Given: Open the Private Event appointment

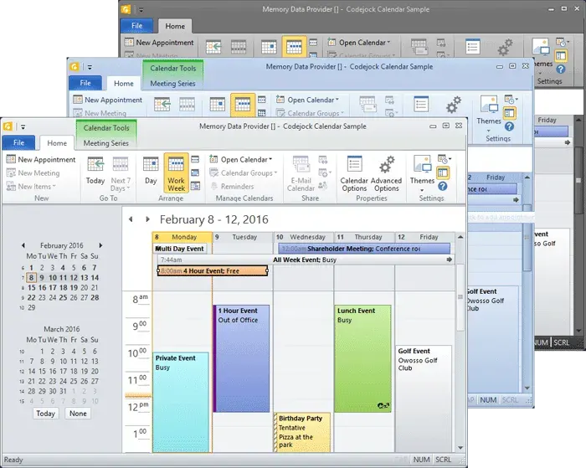Looking at the screenshot, I should coord(181,402).
